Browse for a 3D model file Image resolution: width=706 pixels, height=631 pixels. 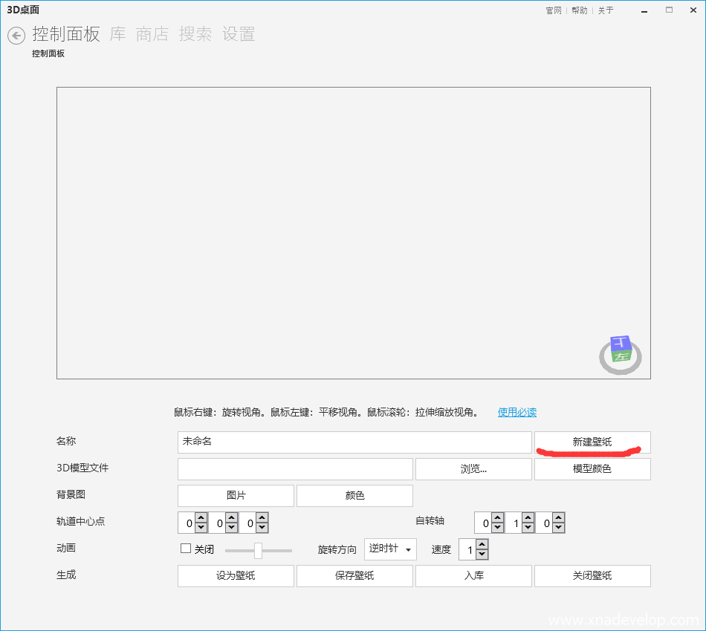473,469
